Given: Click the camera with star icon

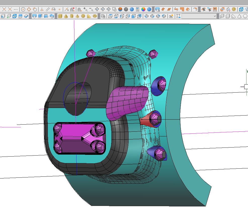Looking at the screenshot, I should (171, 16).
